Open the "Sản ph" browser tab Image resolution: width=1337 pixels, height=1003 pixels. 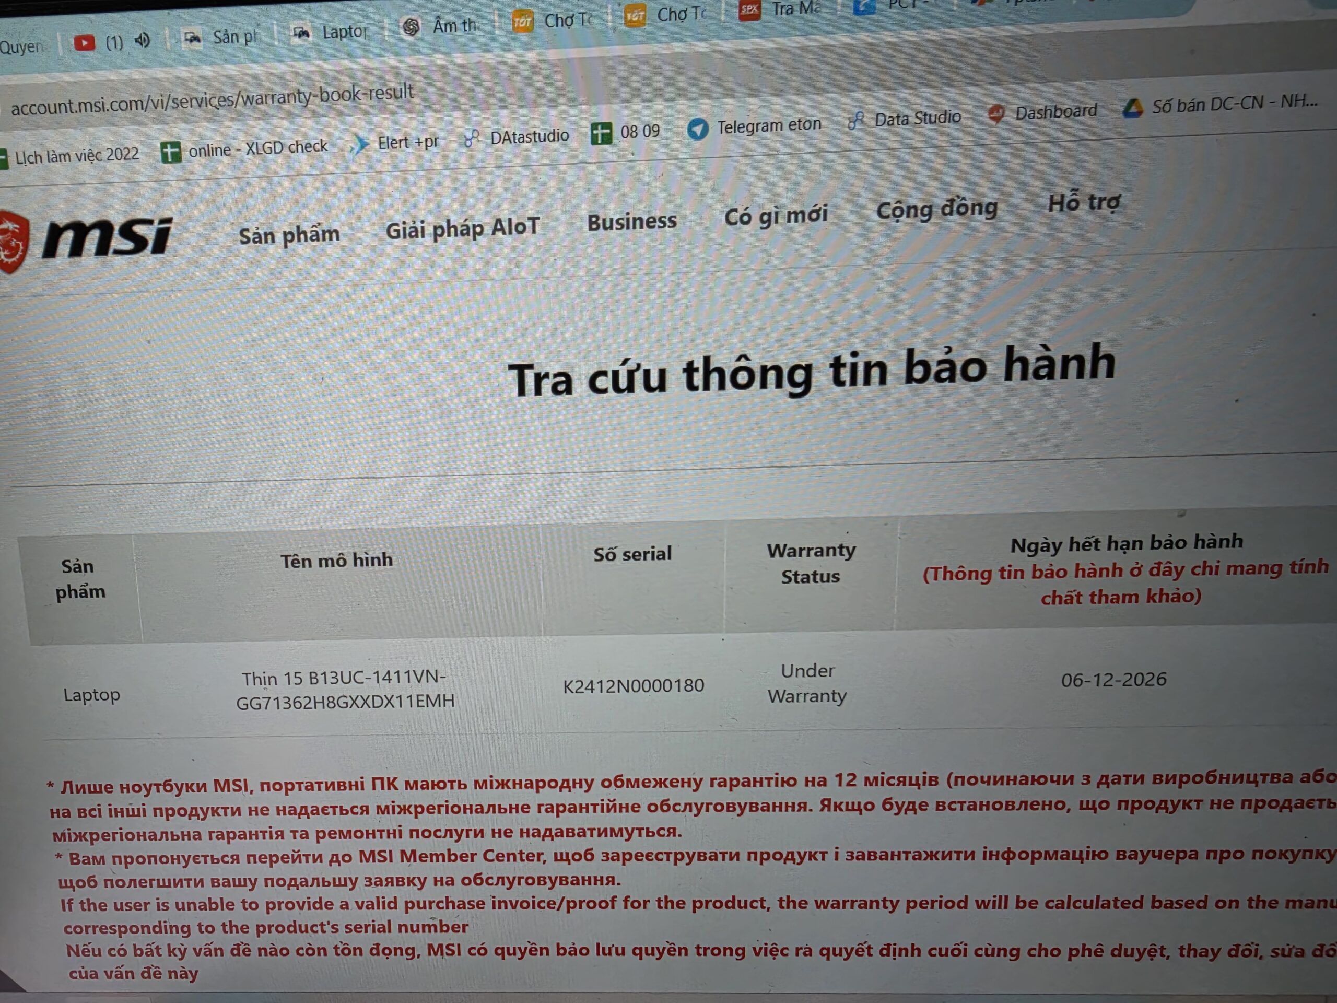pyautogui.click(x=220, y=38)
